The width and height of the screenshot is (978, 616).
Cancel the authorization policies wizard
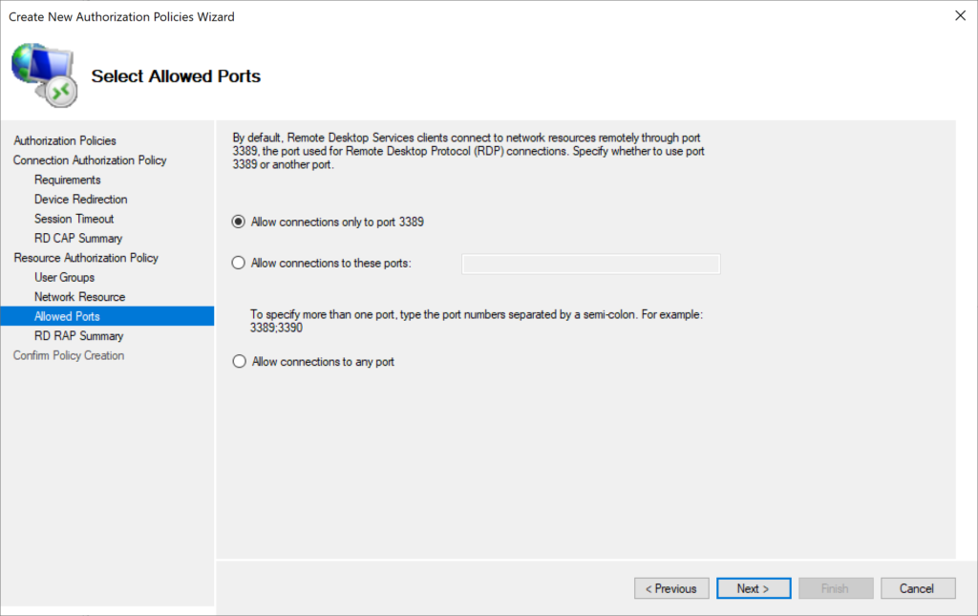pyautogui.click(x=918, y=588)
